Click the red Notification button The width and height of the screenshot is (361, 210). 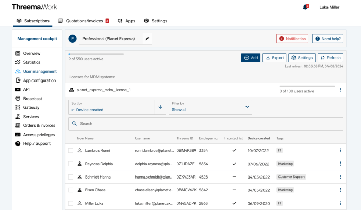point(292,39)
